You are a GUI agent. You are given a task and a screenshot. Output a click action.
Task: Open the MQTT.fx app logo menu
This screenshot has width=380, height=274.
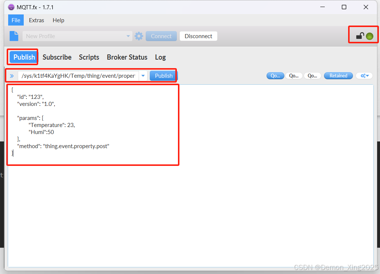coord(11,7)
